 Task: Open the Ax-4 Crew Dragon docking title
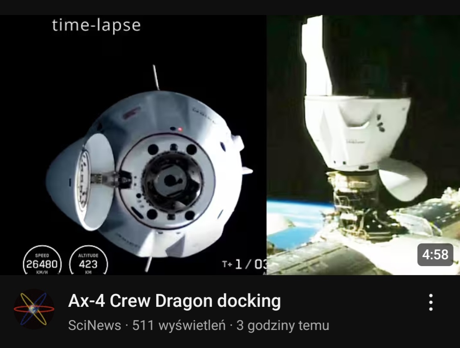point(174,301)
